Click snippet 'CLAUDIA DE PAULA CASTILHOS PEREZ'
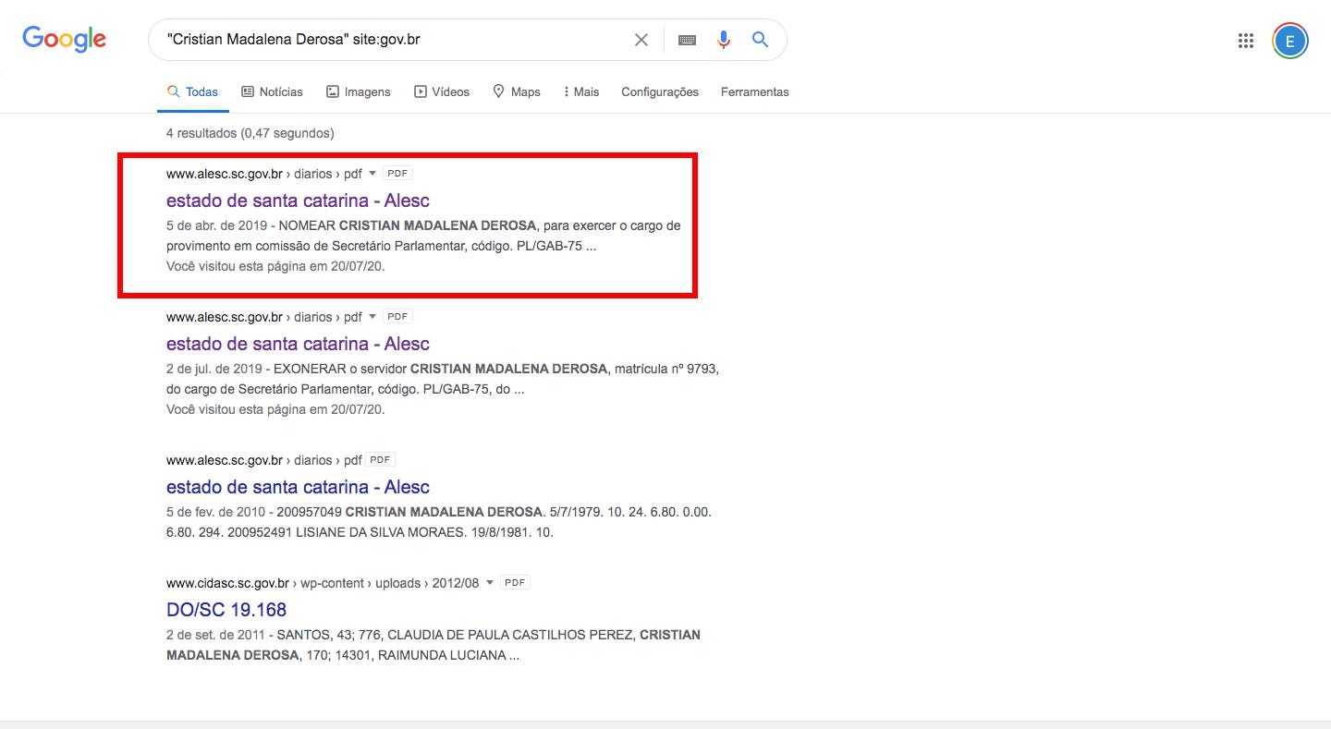Image resolution: width=1331 pixels, height=729 pixels. click(x=511, y=635)
